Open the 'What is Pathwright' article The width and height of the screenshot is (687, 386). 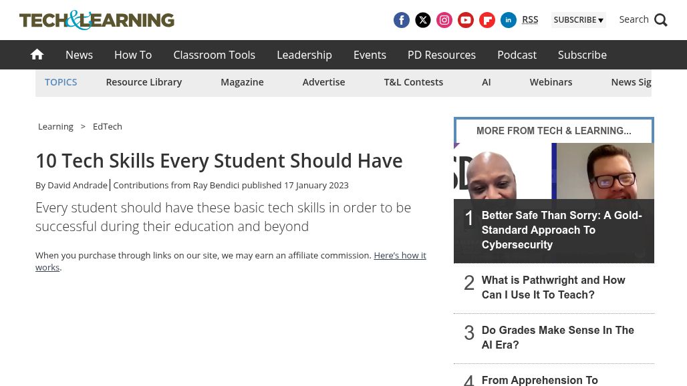(x=553, y=287)
